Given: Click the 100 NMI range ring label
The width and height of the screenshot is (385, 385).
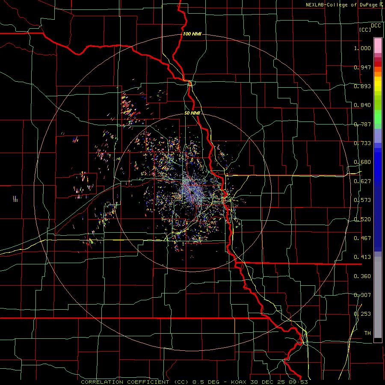Looking at the screenshot, I should tap(192, 34).
